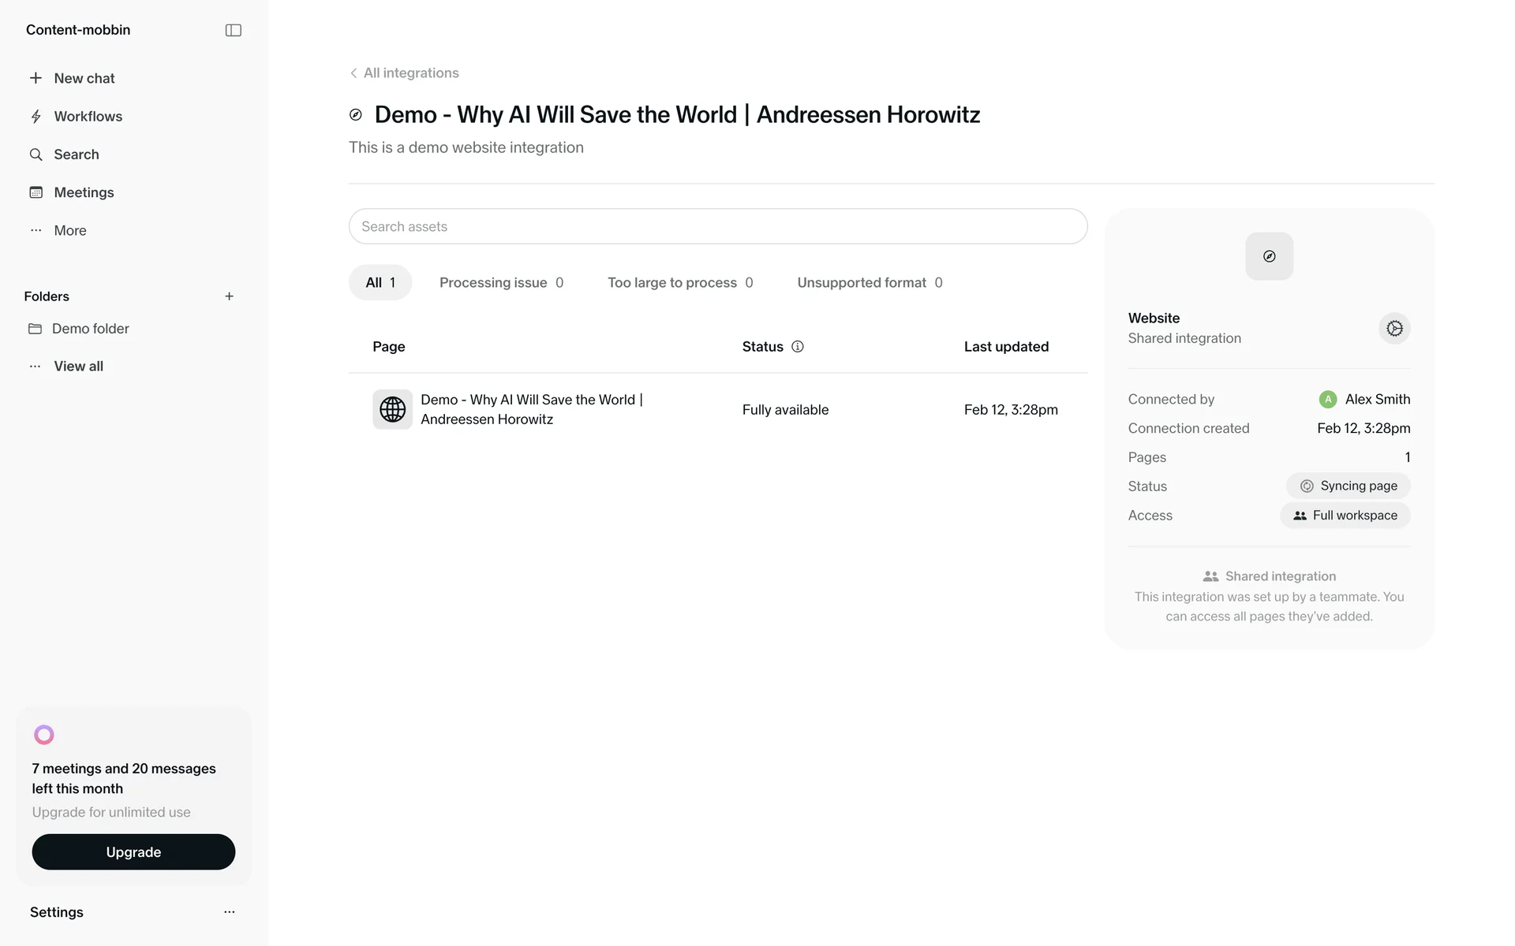Click the globe page thumbnail icon
The width and height of the screenshot is (1515, 946).
coord(392,409)
